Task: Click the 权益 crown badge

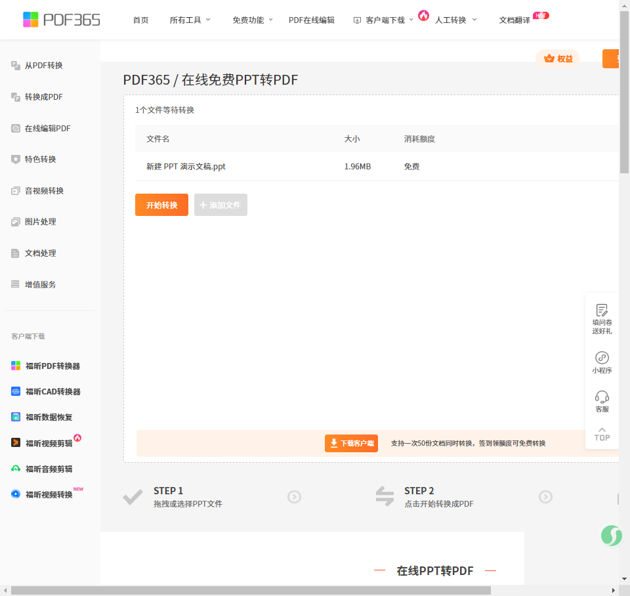Action: [x=558, y=58]
